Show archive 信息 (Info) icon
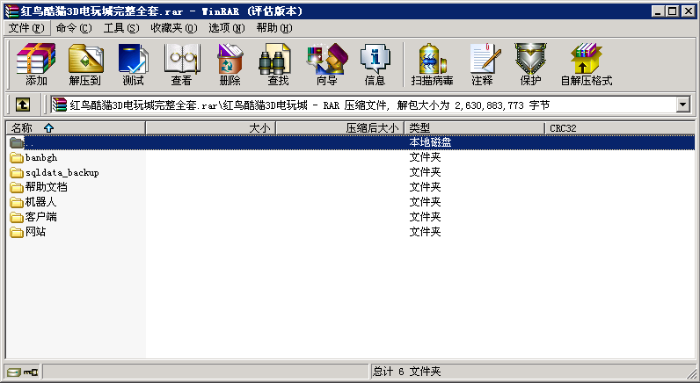This screenshot has height=383, width=700. [375, 64]
